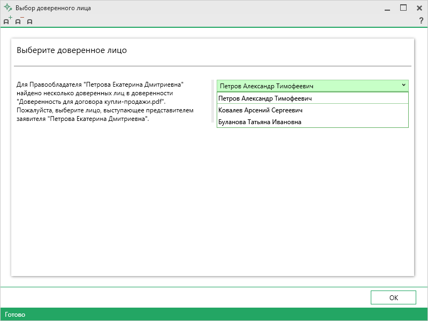Image resolution: width=428 pixels, height=321 pixels.
Task: Click the heading Выберите доверенное лицо
Action: coord(72,51)
